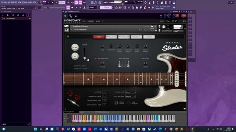236x132 pixels.
Task: Switch to the ADVANCED tab
Action: pos(149,37)
